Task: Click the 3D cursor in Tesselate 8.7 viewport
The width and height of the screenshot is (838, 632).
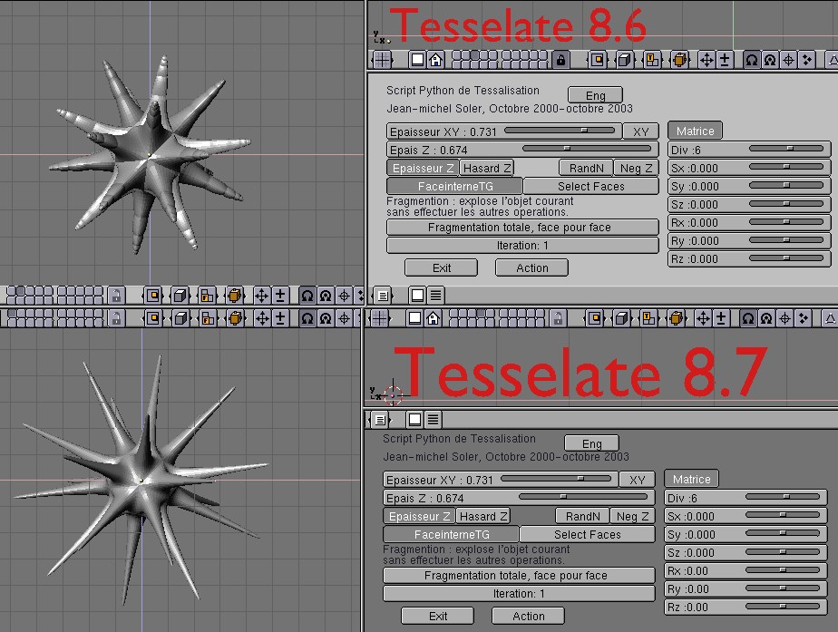Action: (x=393, y=395)
